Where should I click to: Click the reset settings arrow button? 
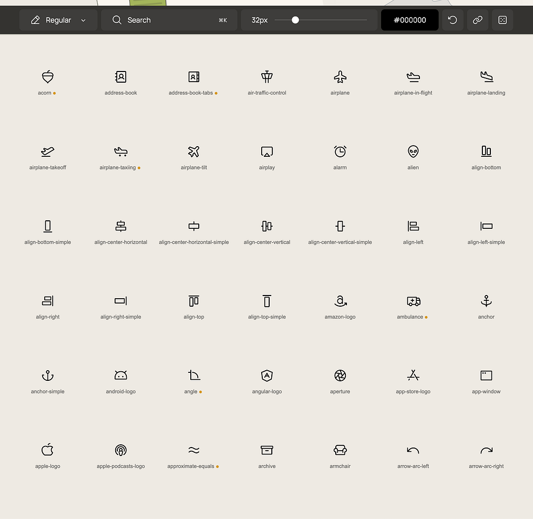point(453,20)
